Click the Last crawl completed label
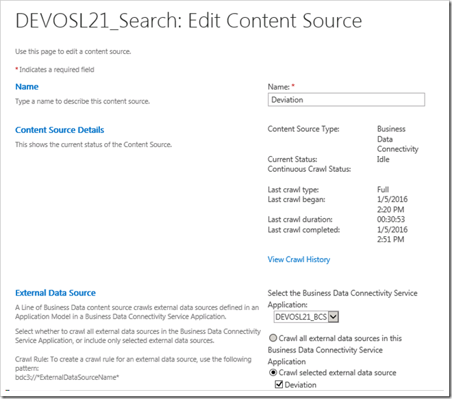This screenshot has width=452, height=399. pos(304,230)
